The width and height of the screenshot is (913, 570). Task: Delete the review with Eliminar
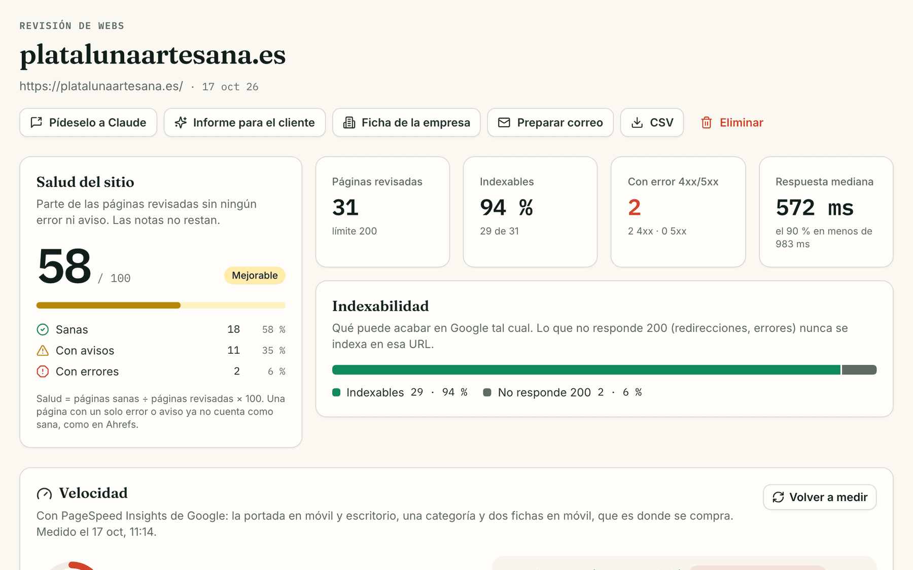point(732,123)
